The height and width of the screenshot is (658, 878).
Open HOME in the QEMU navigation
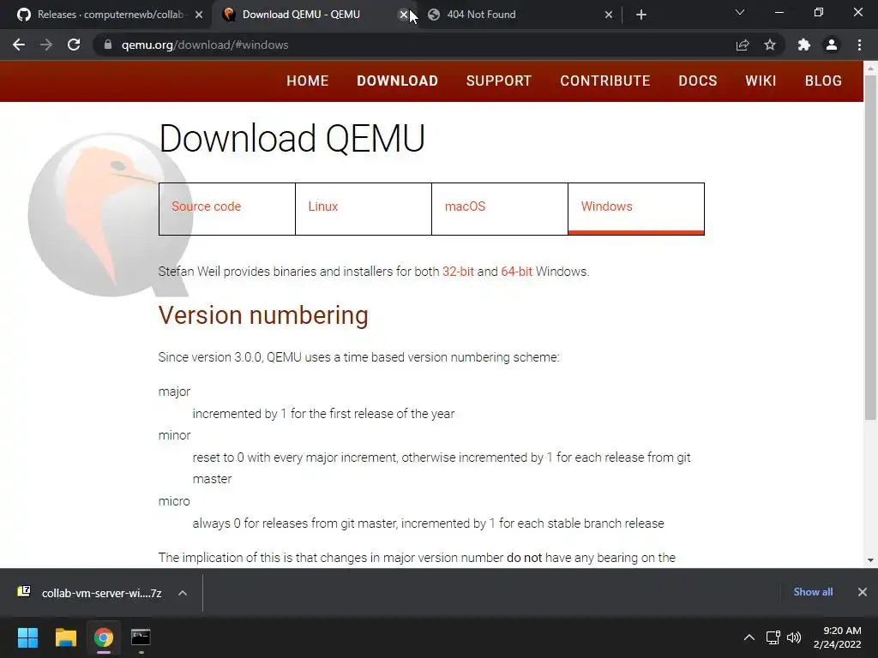tap(308, 81)
